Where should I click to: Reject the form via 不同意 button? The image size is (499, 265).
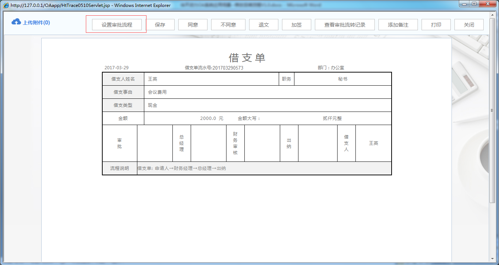coord(228,24)
